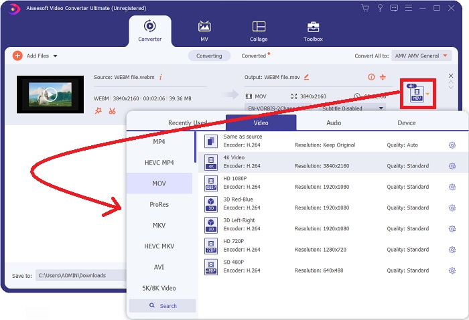Viewport: 469px width, 320px height.
Task: Open the Subtitle Disabled dropdown
Action: (352, 108)
